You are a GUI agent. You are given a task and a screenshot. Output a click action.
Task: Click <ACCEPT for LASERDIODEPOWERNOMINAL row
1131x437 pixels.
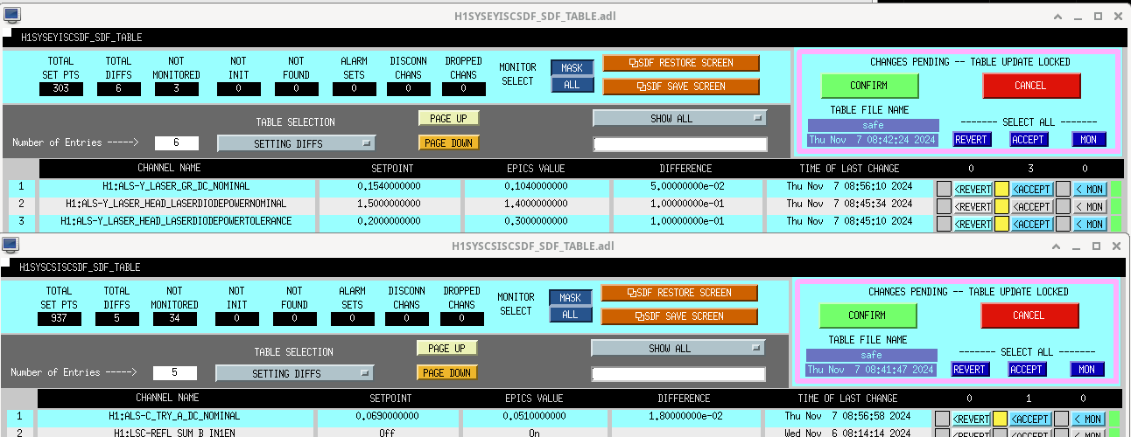click(1031, 206)
